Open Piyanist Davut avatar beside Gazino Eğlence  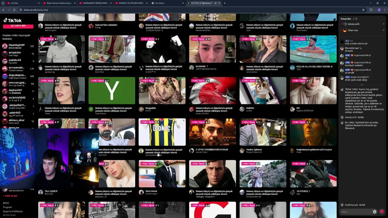click(242, 151)
